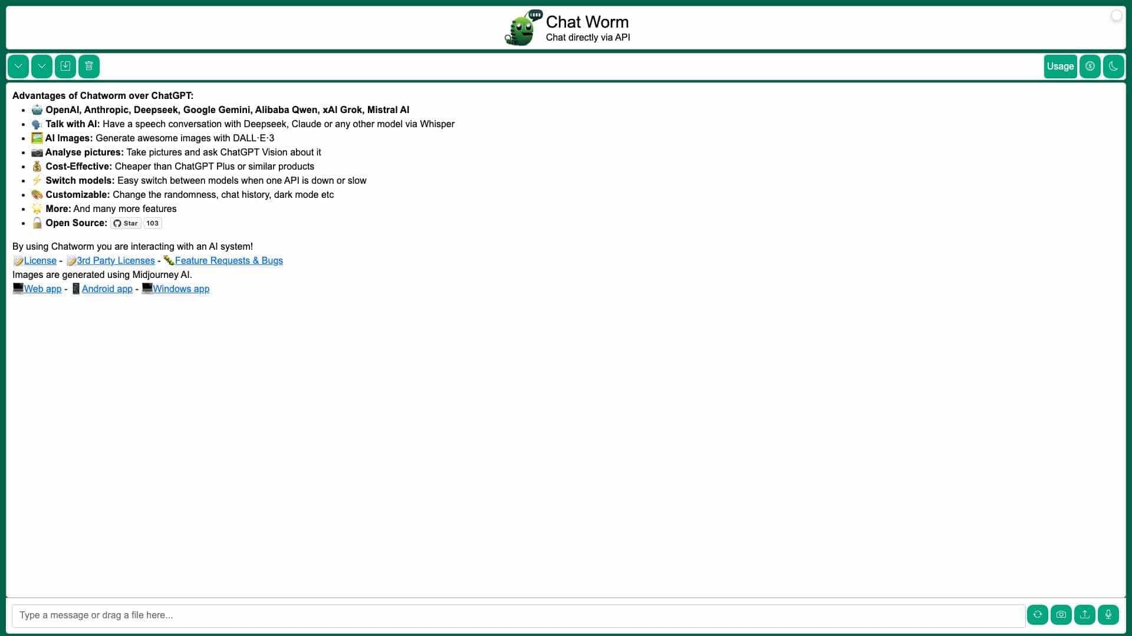The height and width of the screenshot is (636, 1132).
Task: Click the save/download chat icon
Action: click(65, 66)
